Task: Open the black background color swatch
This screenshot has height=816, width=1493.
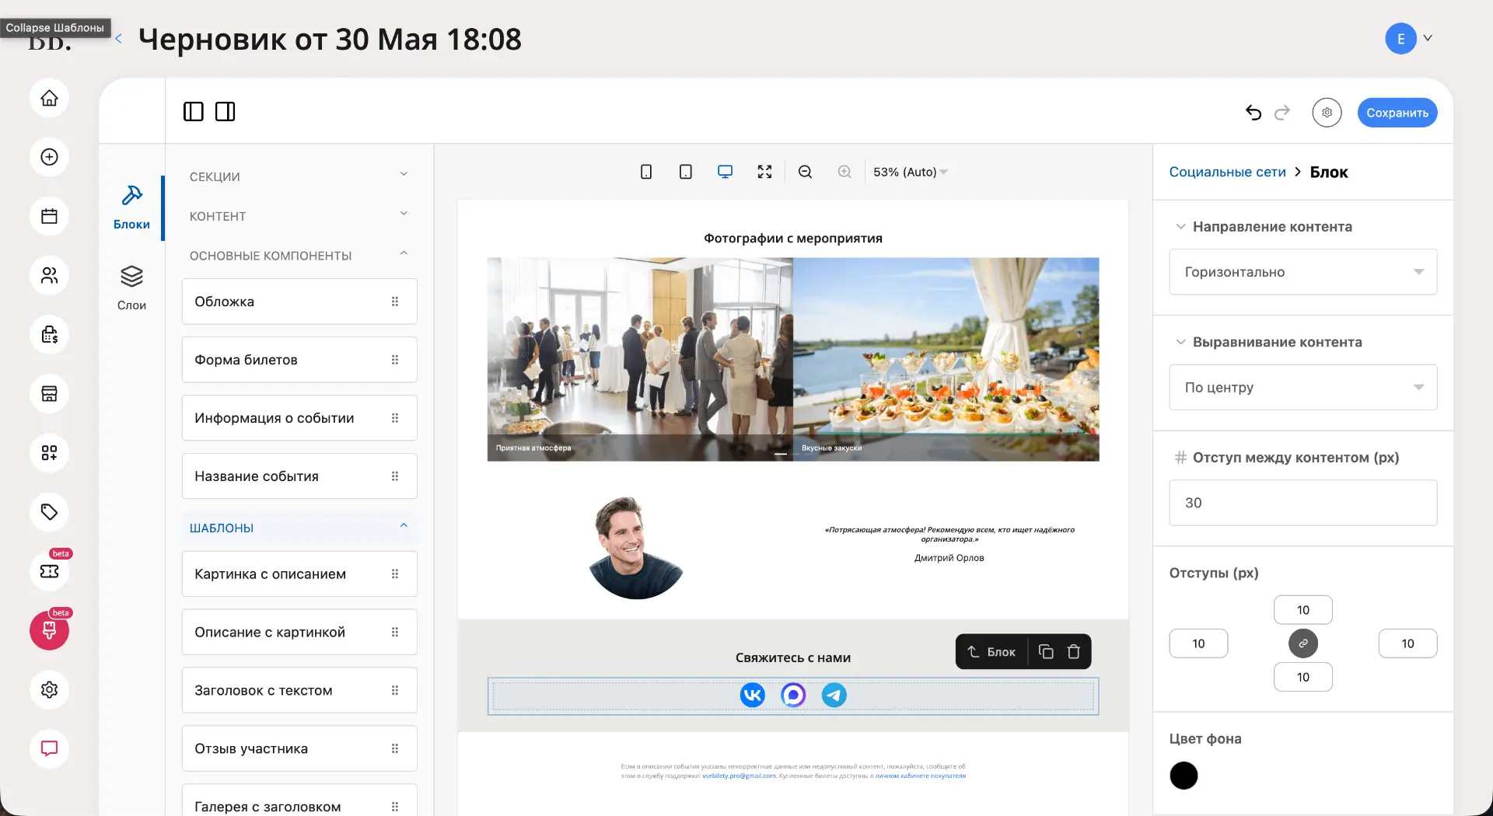Action: [x=1184, y=776]
